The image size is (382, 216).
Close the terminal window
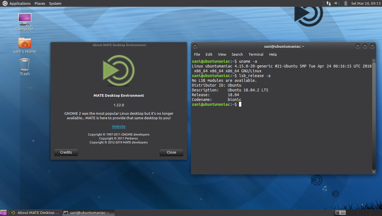click(372, 46)
